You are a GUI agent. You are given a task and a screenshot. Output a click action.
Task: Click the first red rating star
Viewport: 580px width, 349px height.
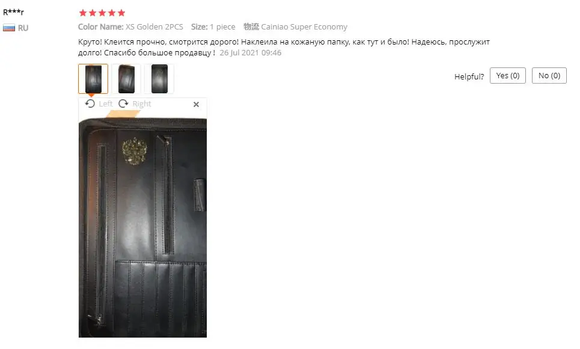(83, 13)
